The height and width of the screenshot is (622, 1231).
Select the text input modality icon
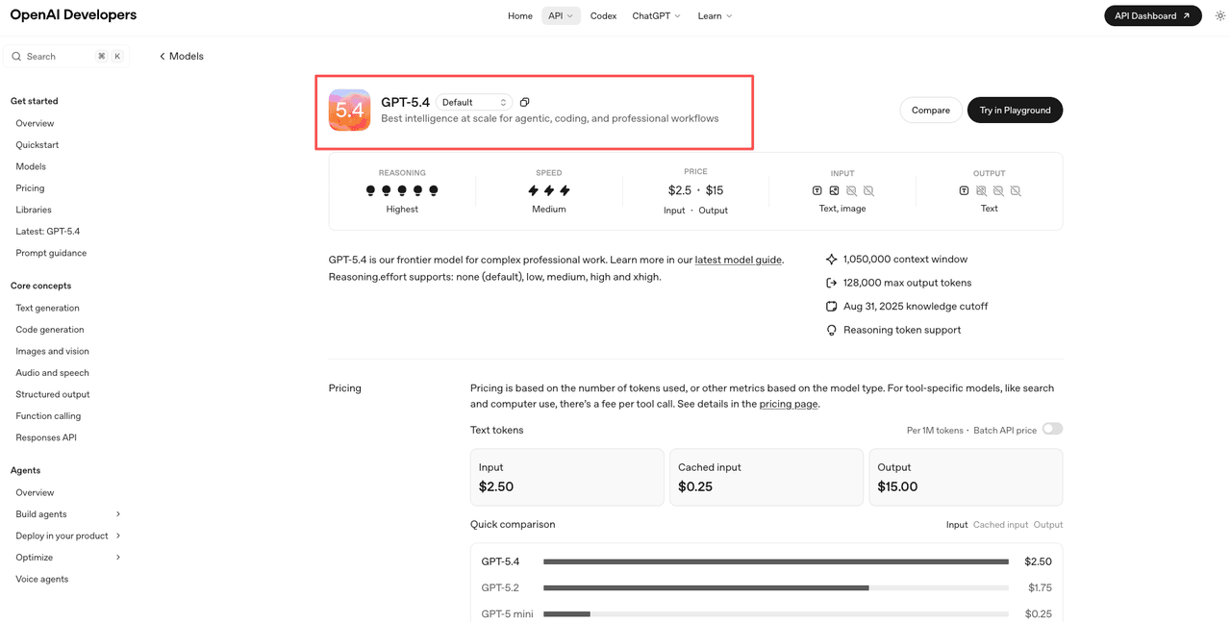click(816, 190)
